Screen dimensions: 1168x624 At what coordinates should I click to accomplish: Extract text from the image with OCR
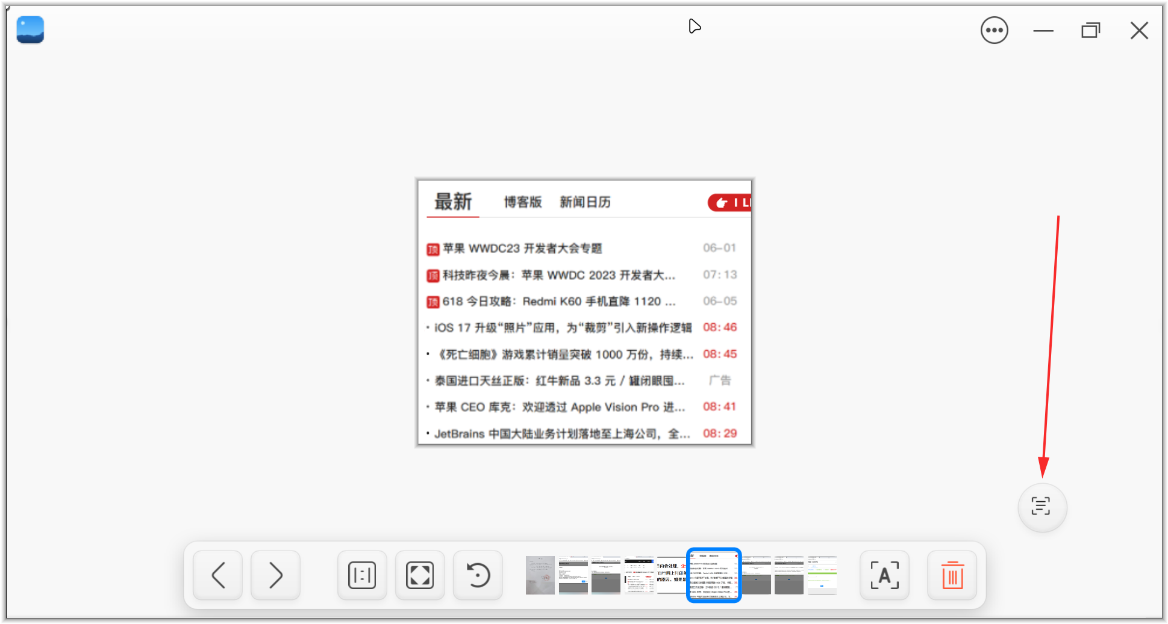tap(884, 575)
